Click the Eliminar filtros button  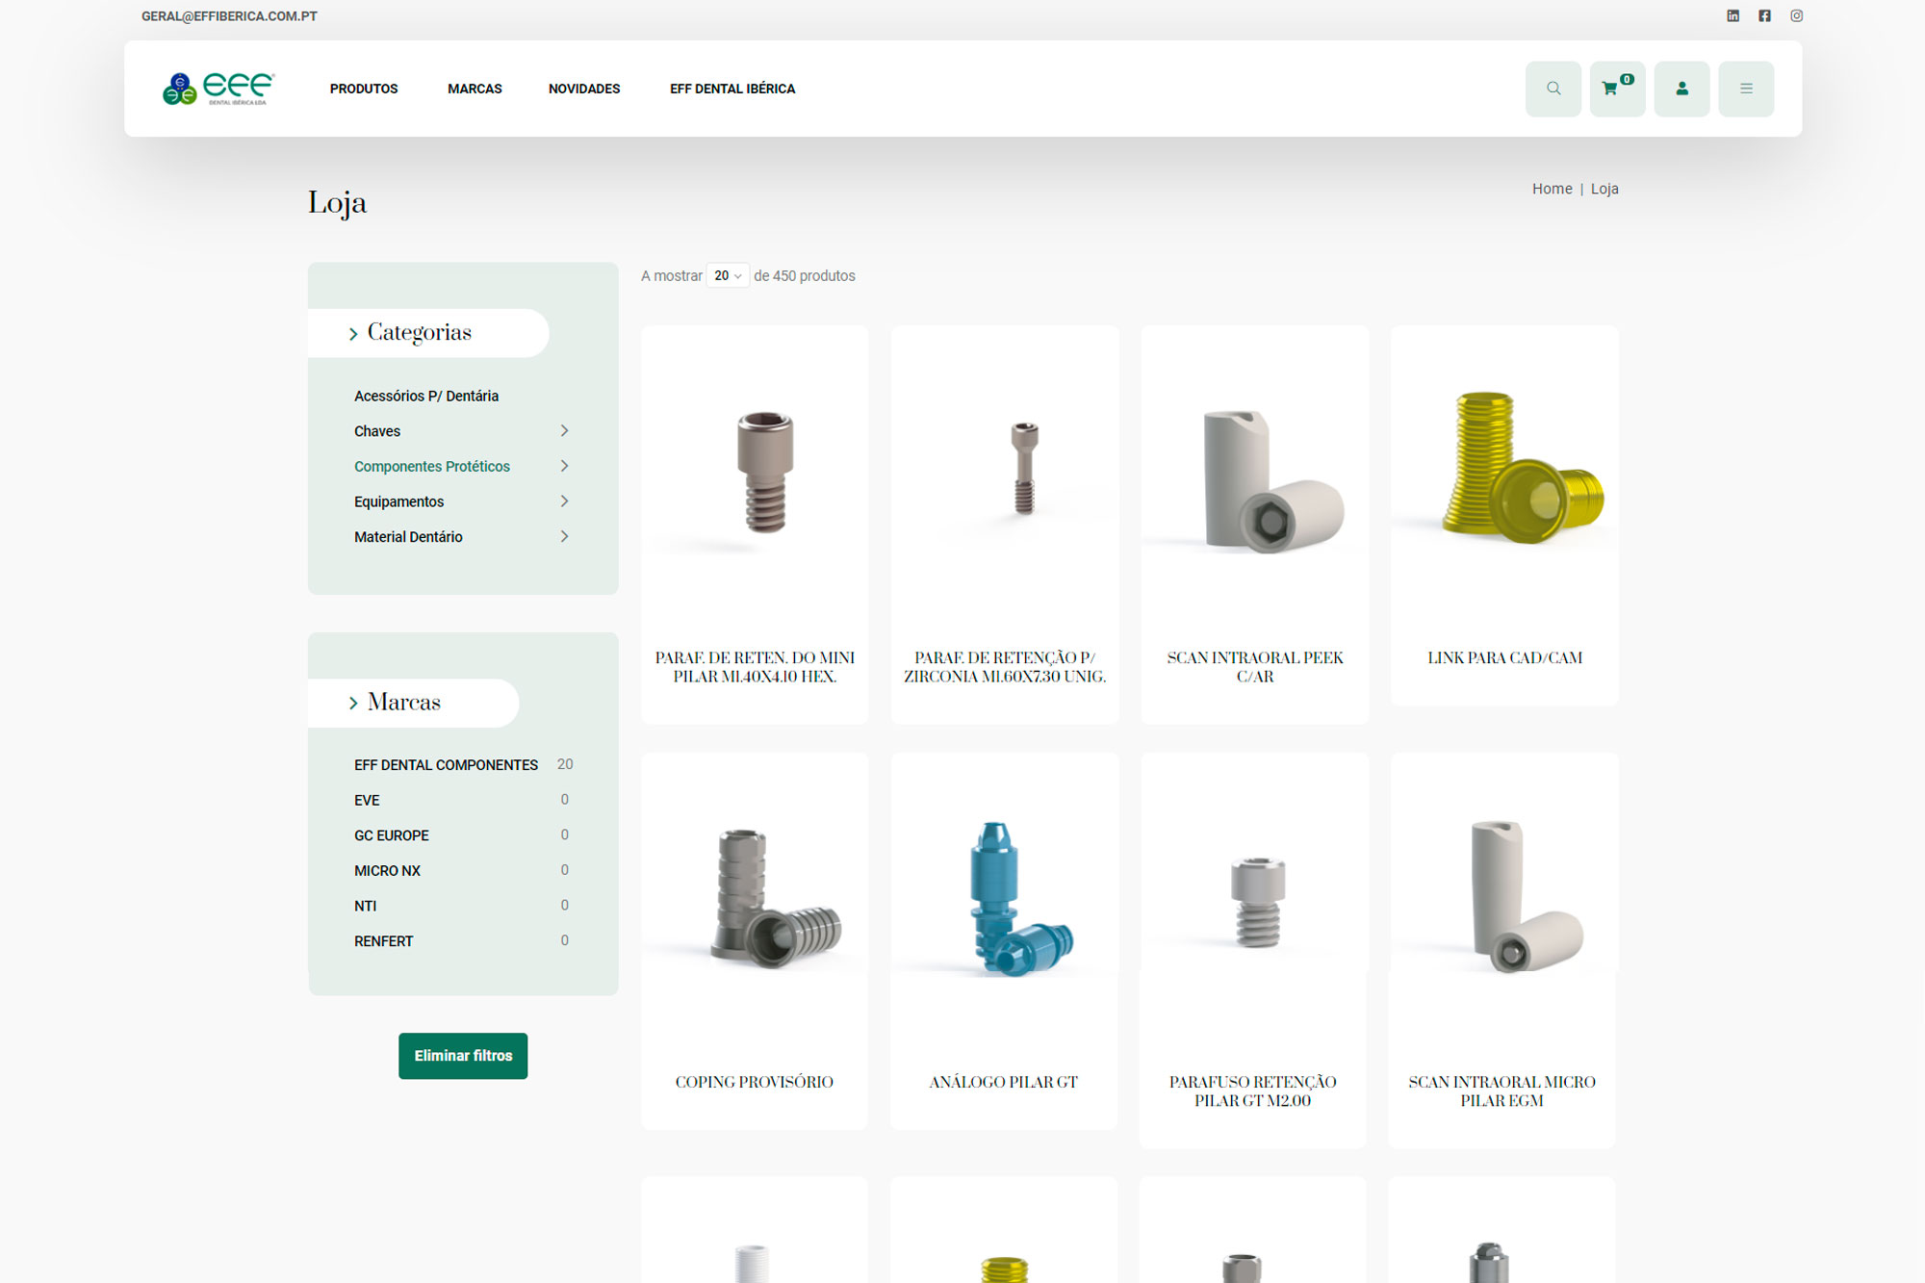pyautogui.click(x=463, y=1056)
